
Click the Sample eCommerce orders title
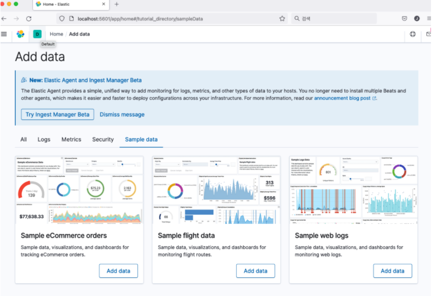tap(63, 235)
